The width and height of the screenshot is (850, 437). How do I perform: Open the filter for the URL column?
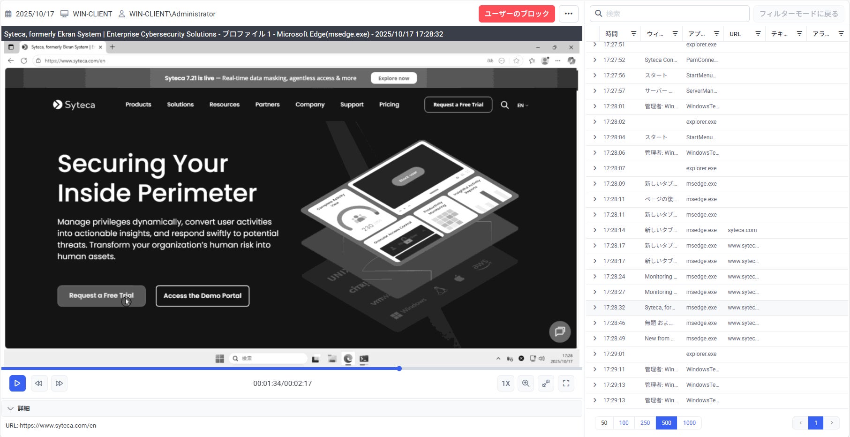[758, 33]
